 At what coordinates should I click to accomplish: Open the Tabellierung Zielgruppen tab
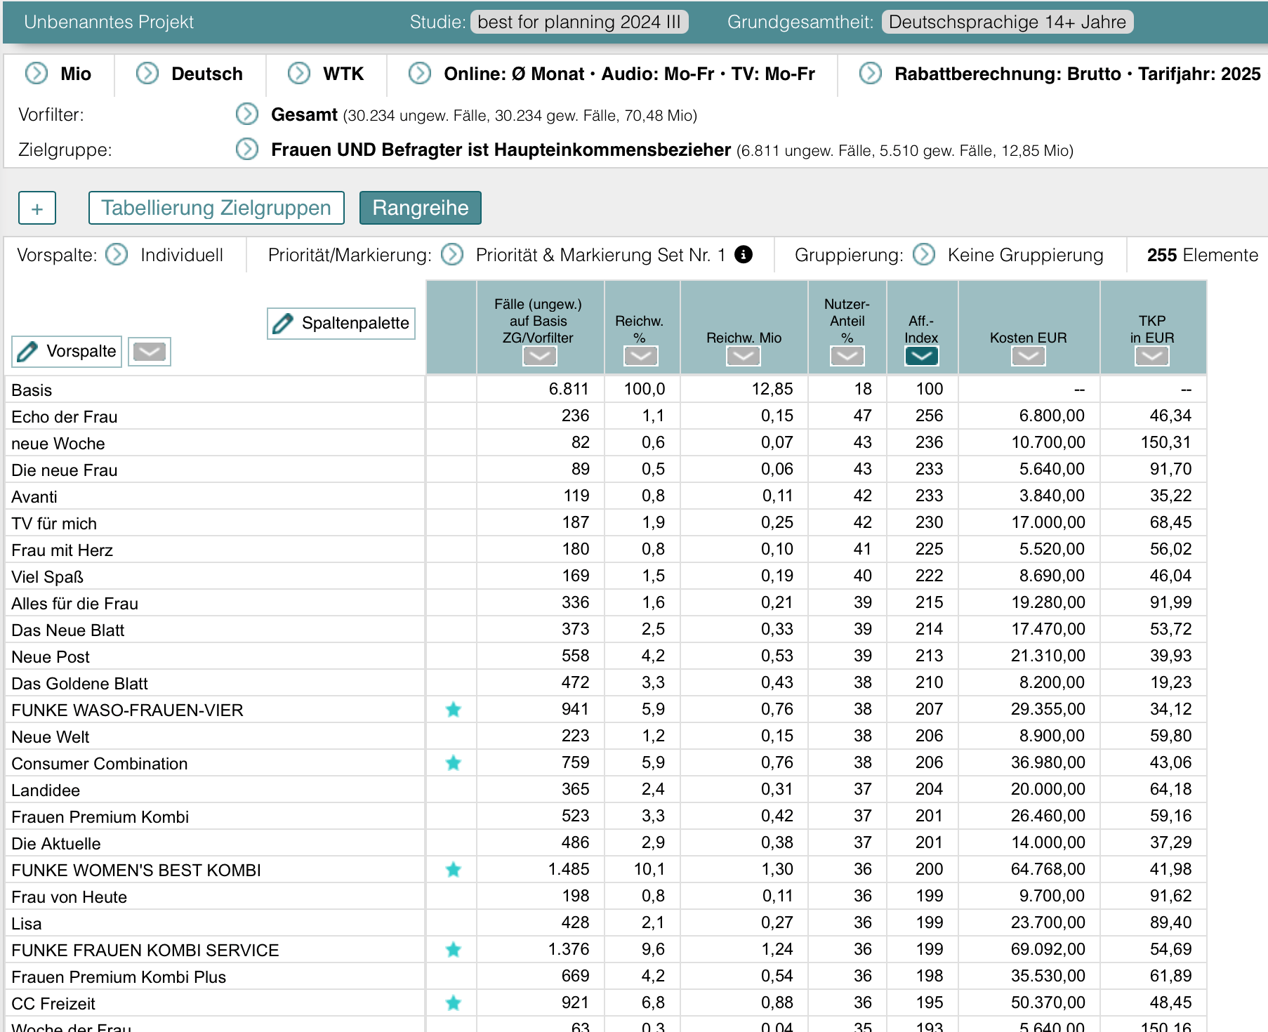point(216,208)
